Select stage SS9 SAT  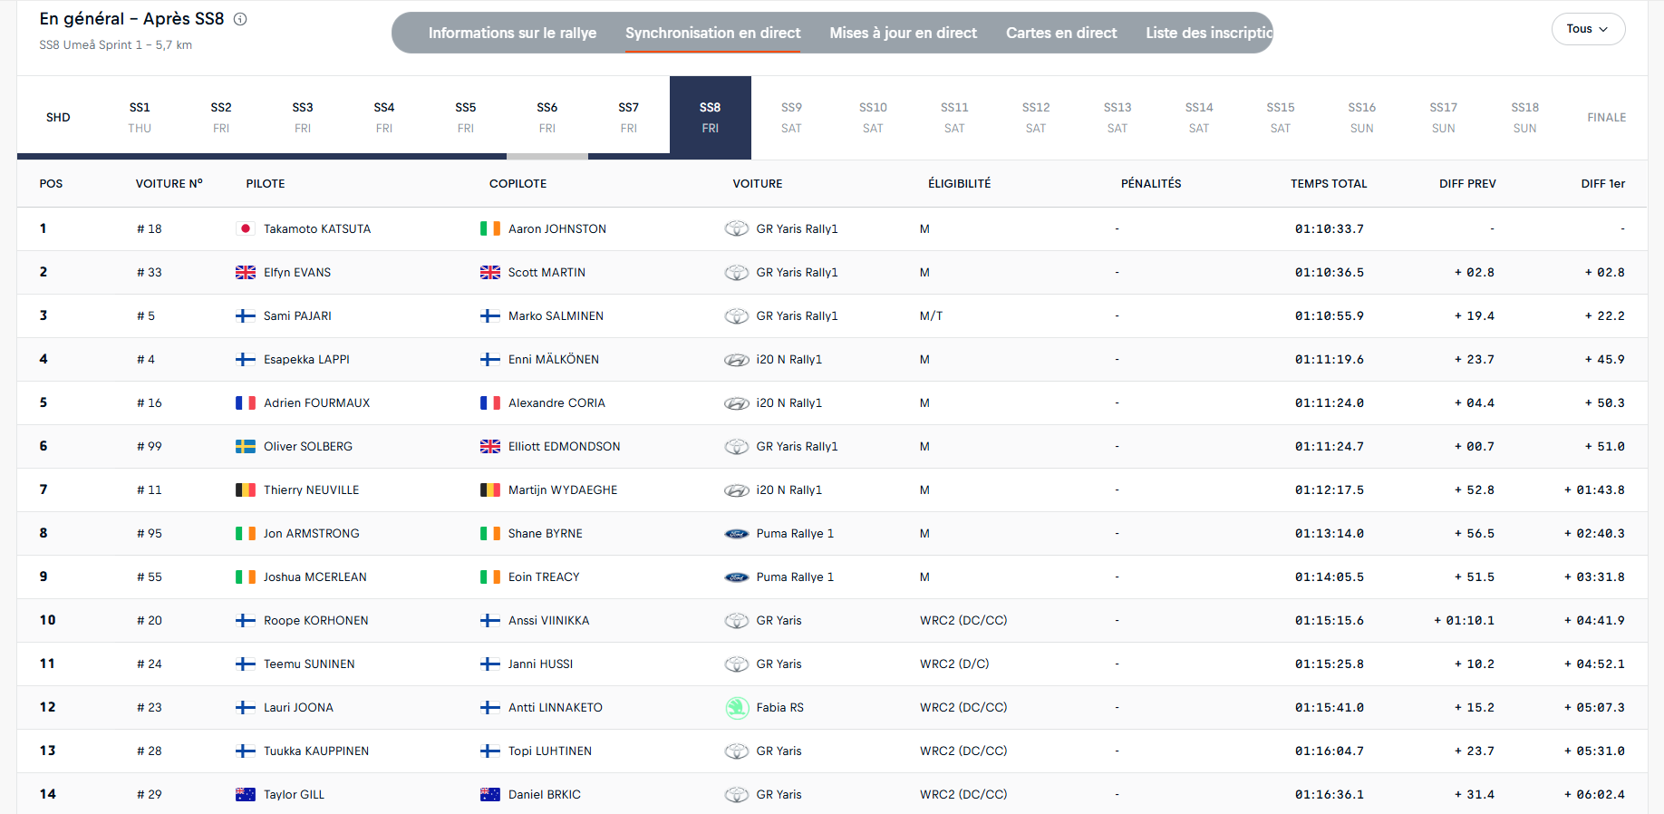coord(791,117)
